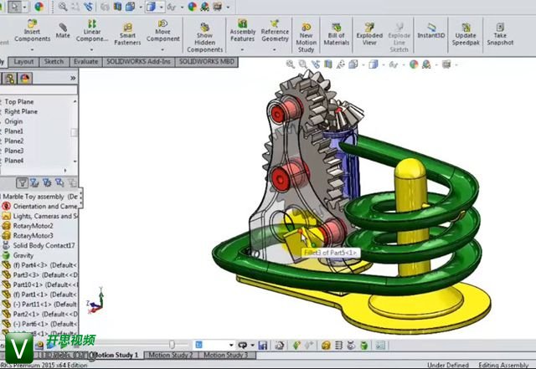The image size is (536, 369).
Task: Create a New Motion Study
Action: click(306, 38)
